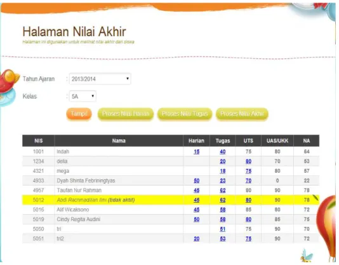Click Indah's NA value 64
Viewport: 339px width, 265px height.
pyautogui.click(x=307, y=151)
